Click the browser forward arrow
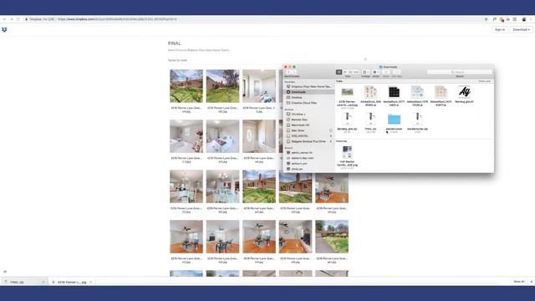Image resolution: width=535 pixels, height=301 pixels. 11,19
